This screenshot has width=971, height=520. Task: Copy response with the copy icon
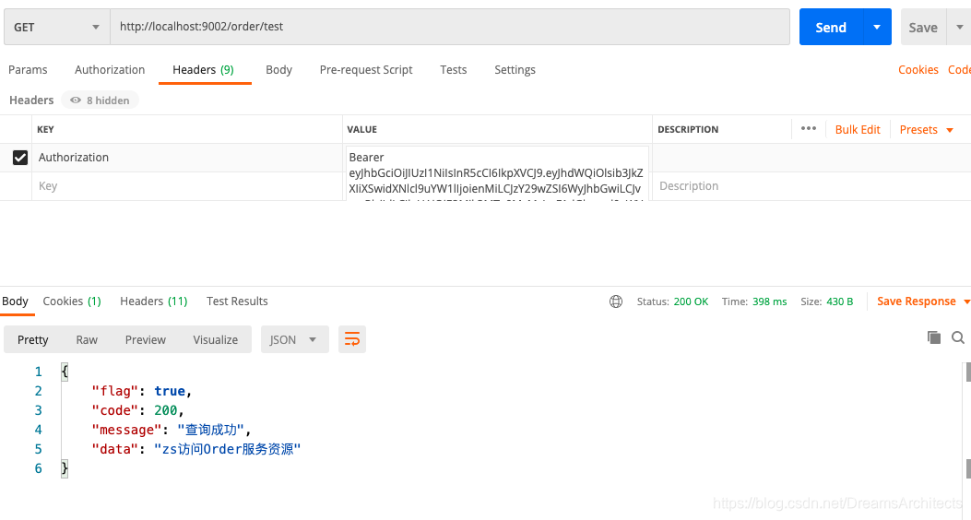pyautogui.click(x=934, y=337)
